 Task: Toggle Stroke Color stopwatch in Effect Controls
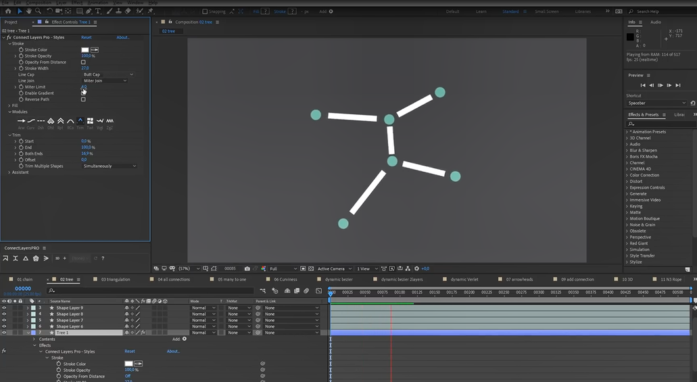tap(21, 50)
